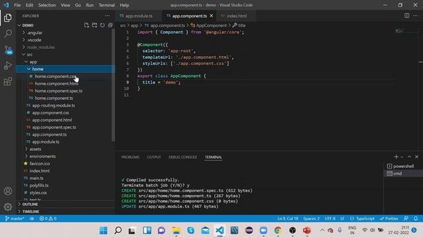Switch to the PROBLEMS panel tab
The height and width of the screenshot is (238, 423).
(131, 157)
